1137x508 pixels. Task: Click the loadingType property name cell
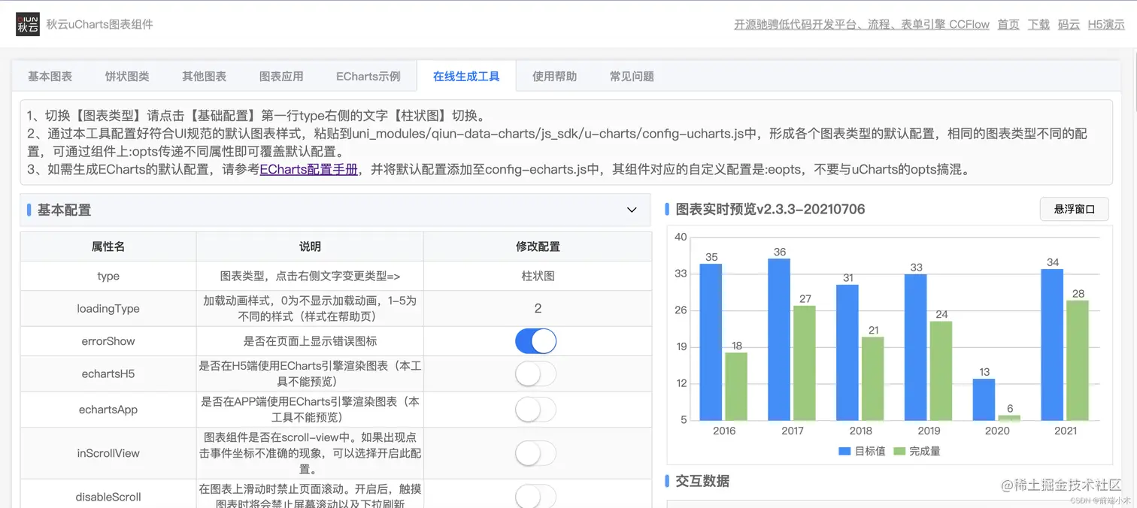click(x=108, y=308)
